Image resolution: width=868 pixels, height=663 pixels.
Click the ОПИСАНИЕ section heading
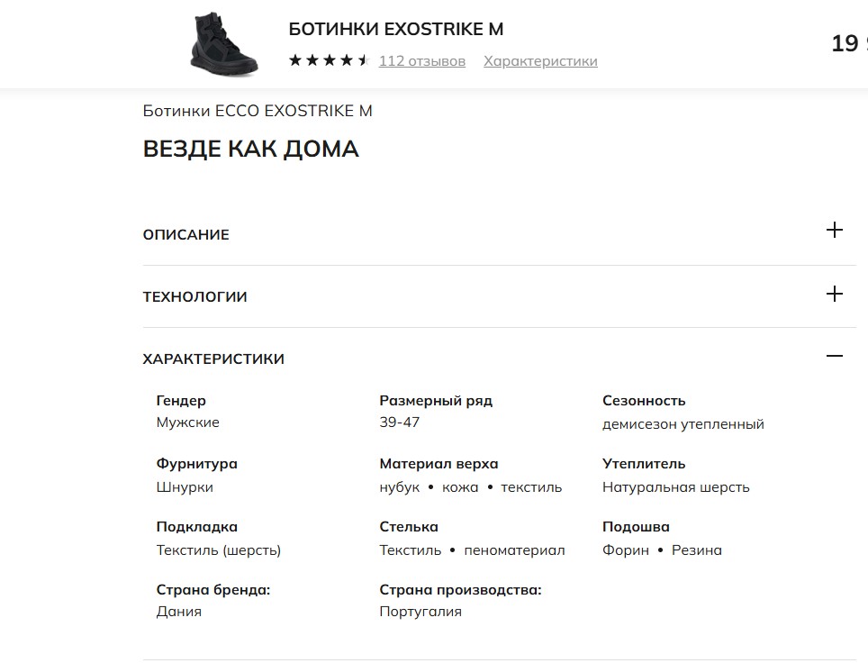click(x=186, y=235)
